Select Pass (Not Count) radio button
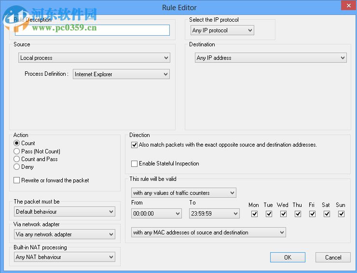Screen dimensions: 357x273 [x=16, y=151]
